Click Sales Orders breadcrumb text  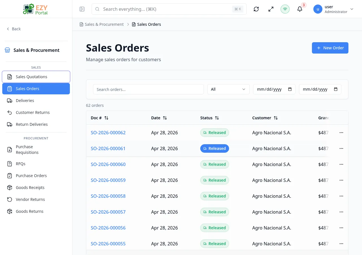(149, 24)
